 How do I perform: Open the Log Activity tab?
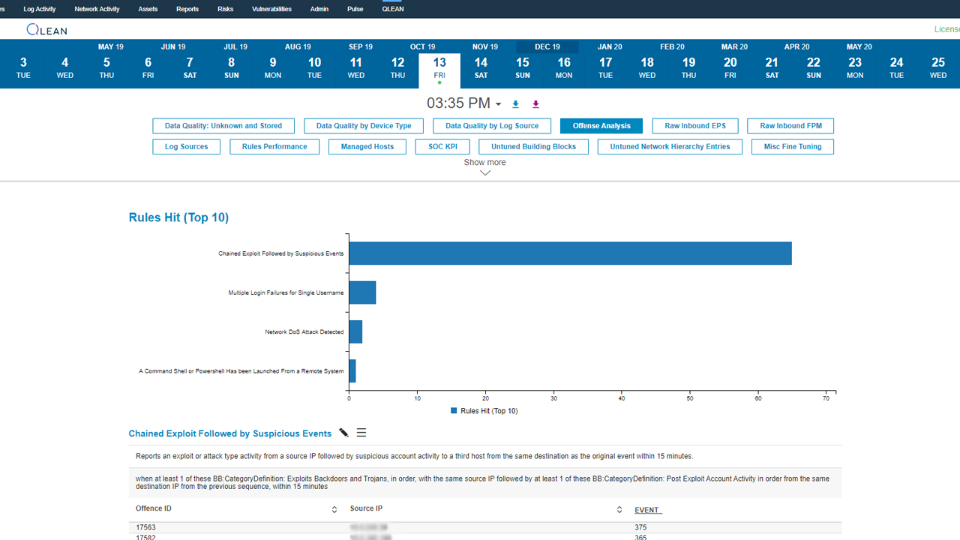tap(40, 9)
